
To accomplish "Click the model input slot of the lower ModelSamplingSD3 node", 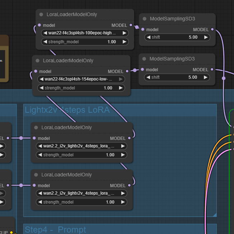I will click(142, 69).
